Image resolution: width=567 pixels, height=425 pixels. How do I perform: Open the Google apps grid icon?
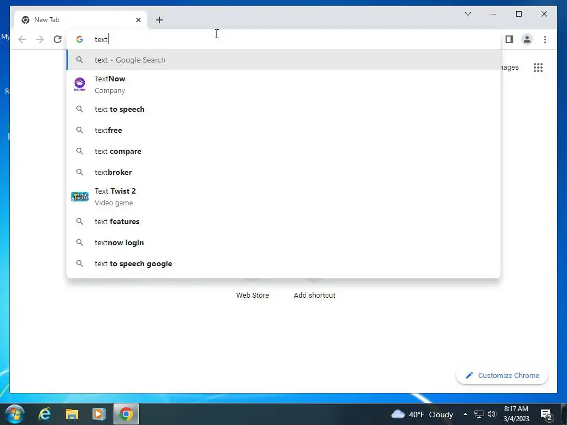point(538,68)
